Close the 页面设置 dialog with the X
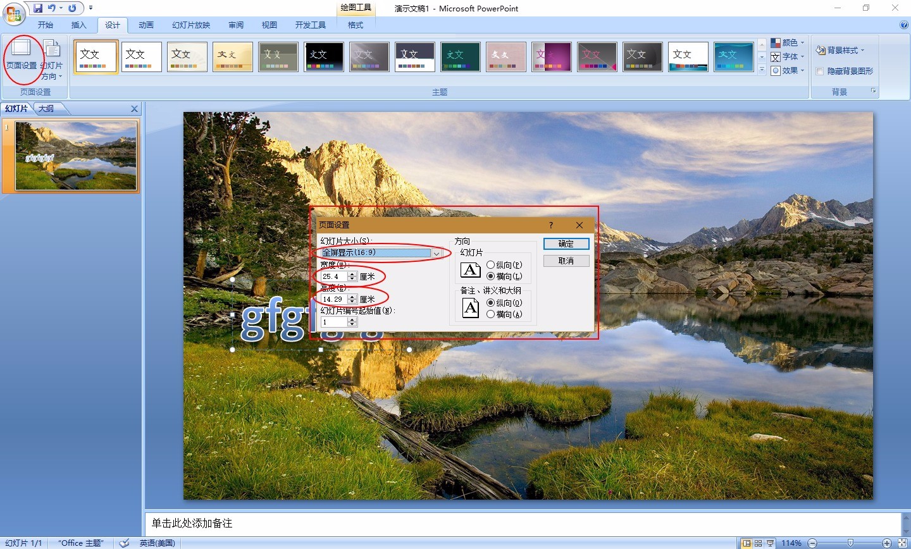 [579, 225]
